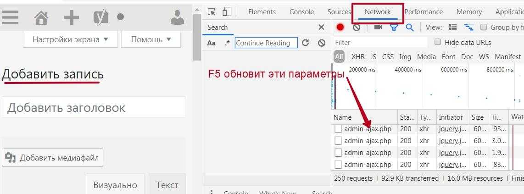Image resolution: width=524 pixels, height=194 pixels.
Task: Switch to the Console tab
Action: coord(301,12)
